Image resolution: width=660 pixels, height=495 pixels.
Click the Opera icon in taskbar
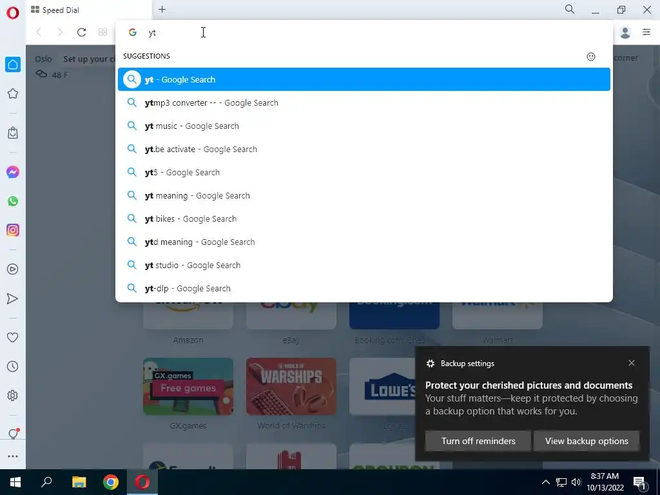(x=142, y=482)
